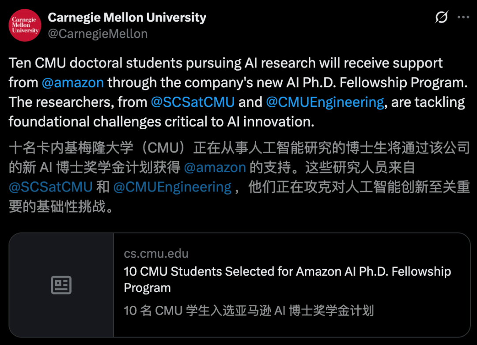477x345 pixels.
Task: Click @CMUEngineering in the Chinese translation
Action: 172,187
